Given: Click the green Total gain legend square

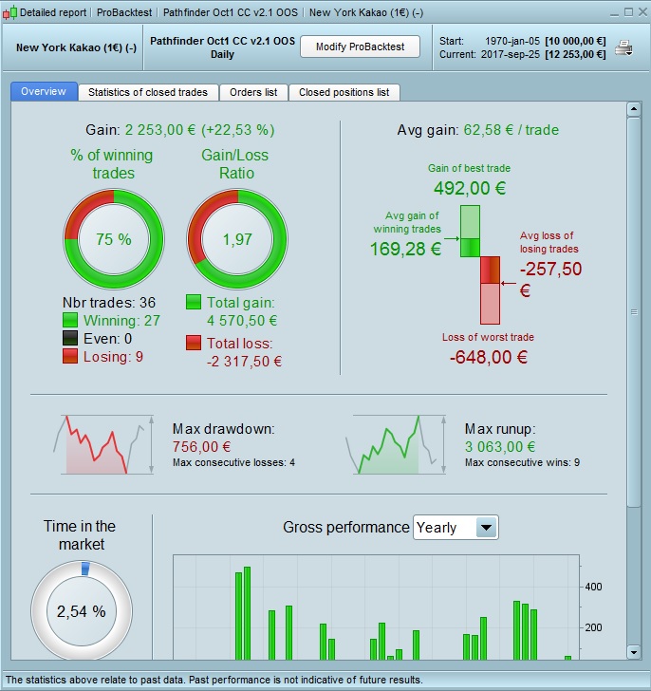Looking at the screenshot, I should (194, 302).
